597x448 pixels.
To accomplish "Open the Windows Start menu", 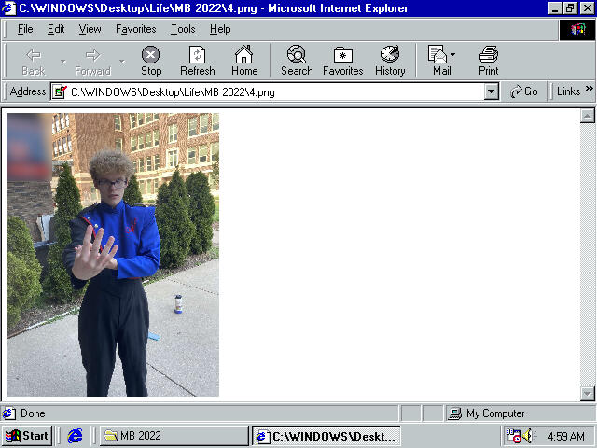I will pos(26,436).
